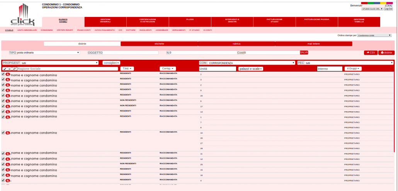
Task: Invert selection with the swap arrows icon
Action: tap(14, 69)
